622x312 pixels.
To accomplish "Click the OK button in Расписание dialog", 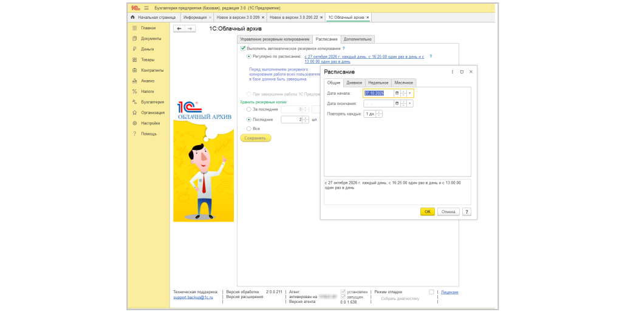I will [x=427, y=212].
